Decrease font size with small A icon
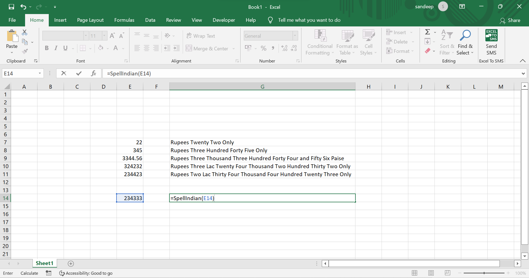 click(122, 36)
